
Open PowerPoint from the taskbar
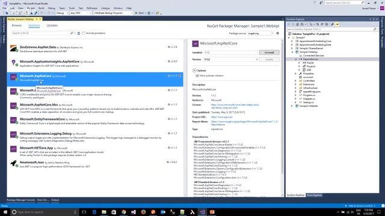212,212
